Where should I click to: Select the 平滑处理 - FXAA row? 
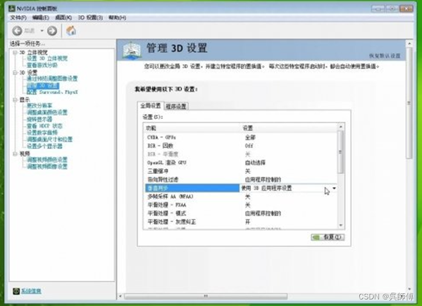[241, 205]
